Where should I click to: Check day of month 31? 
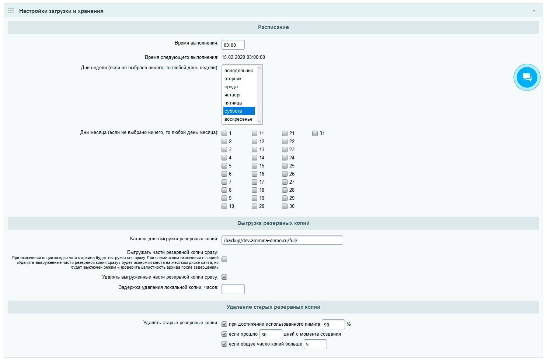(315, 133)
